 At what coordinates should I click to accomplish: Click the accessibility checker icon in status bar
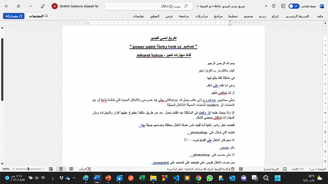point(233,169)
